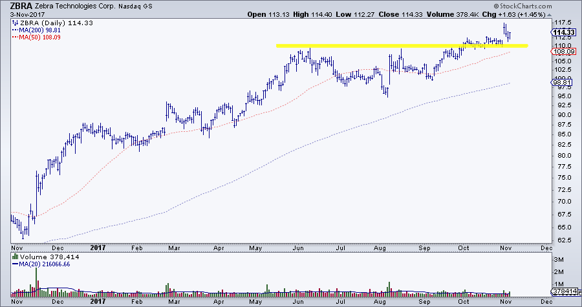Screen dimensions: 582x307
Task: Click the ZBRA ticker symbol title
Action: click(16, 5)
